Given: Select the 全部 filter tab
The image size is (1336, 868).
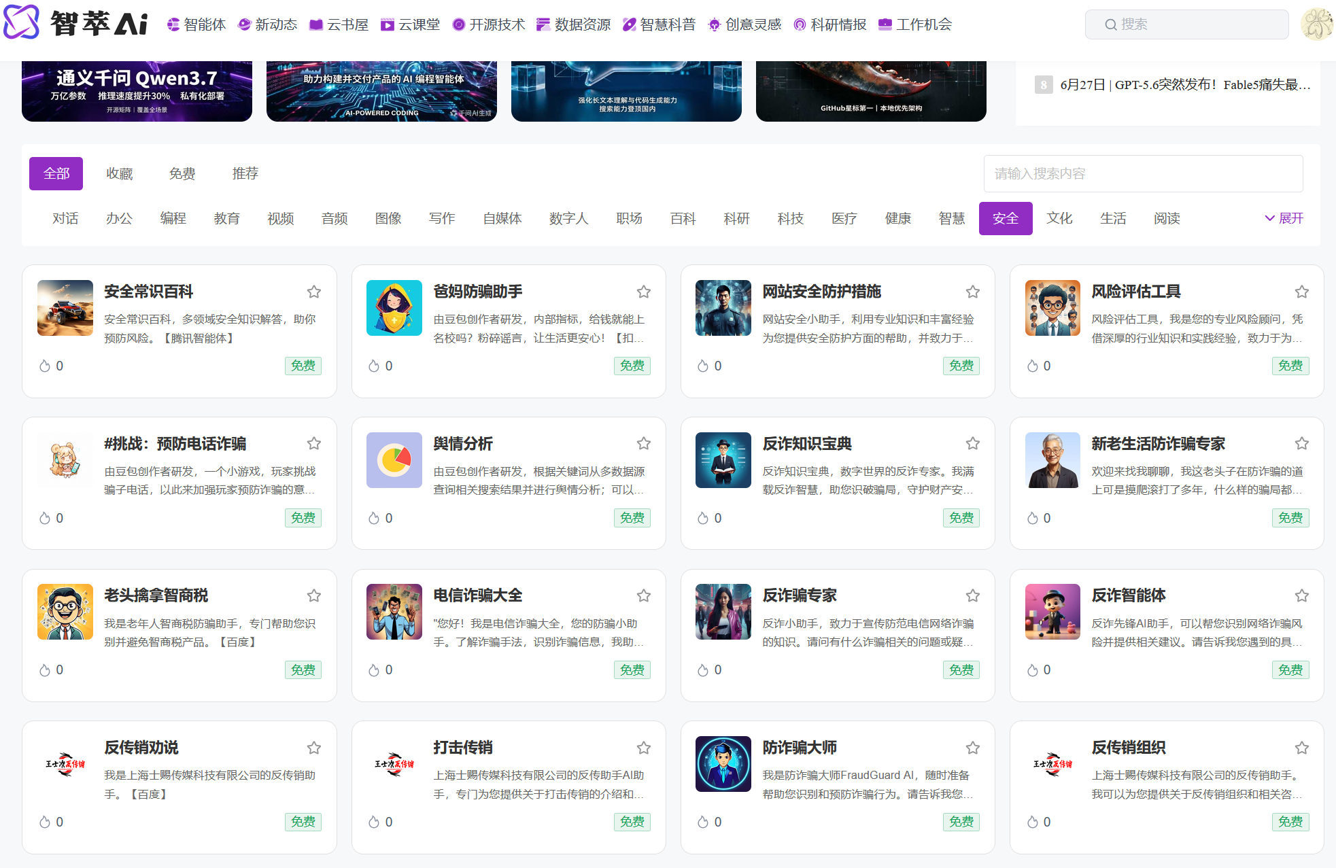Looking at the screenshot, I should pos(56,173).
